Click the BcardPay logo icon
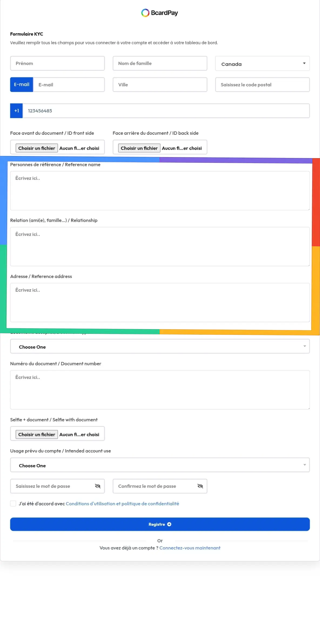The height and width of the screenshot is (621, 320). point(145,13)
